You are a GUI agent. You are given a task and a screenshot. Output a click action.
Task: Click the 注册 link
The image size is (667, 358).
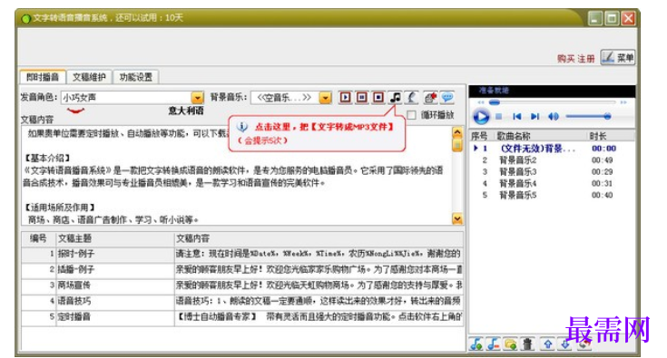click(585, 59)
